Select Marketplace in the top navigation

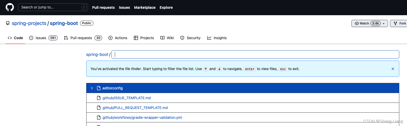point(145,7)
